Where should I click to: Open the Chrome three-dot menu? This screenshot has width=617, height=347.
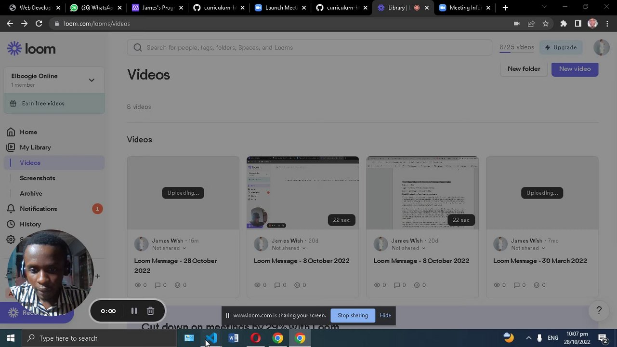pos(607,24)
